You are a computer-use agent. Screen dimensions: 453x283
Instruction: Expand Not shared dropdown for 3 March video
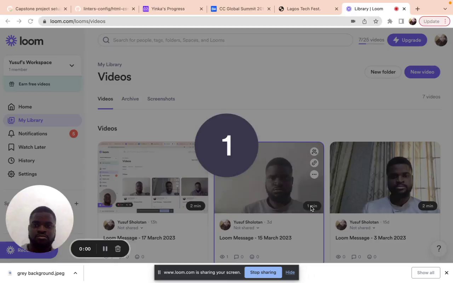click(x=362, y=228)
